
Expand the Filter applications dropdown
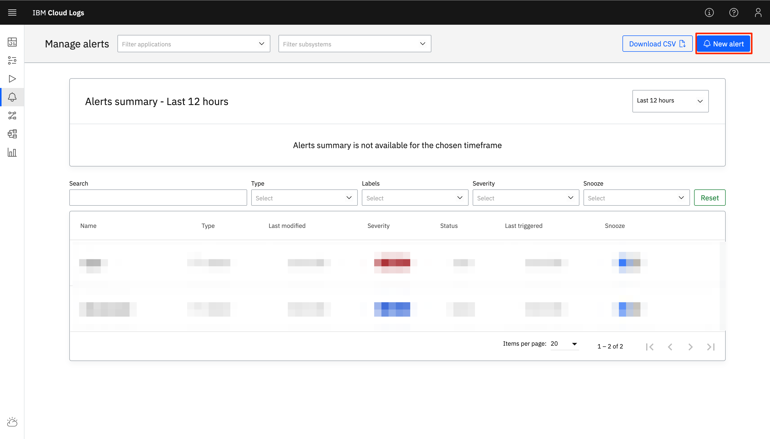click(x=194, y=44)
